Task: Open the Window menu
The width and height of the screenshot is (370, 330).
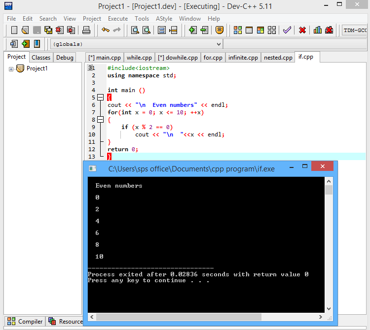Action: [x=190, y=19]
